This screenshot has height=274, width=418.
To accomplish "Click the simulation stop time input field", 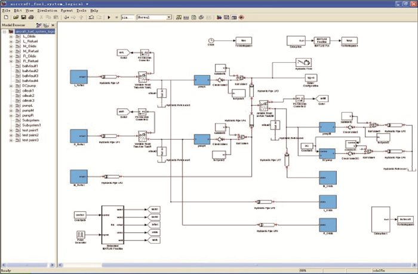I will pos(128,18).
